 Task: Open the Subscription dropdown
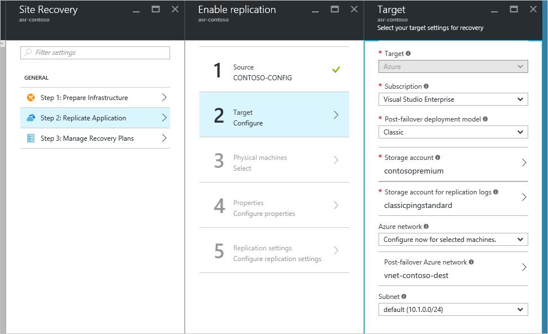pyautogui.click(x=453, y=99)
